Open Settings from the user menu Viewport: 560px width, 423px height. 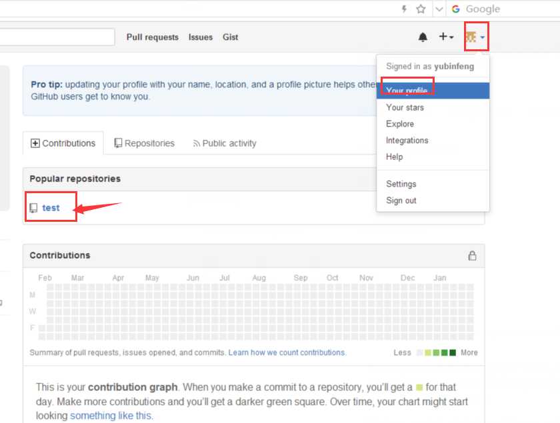tap(433, 184)
